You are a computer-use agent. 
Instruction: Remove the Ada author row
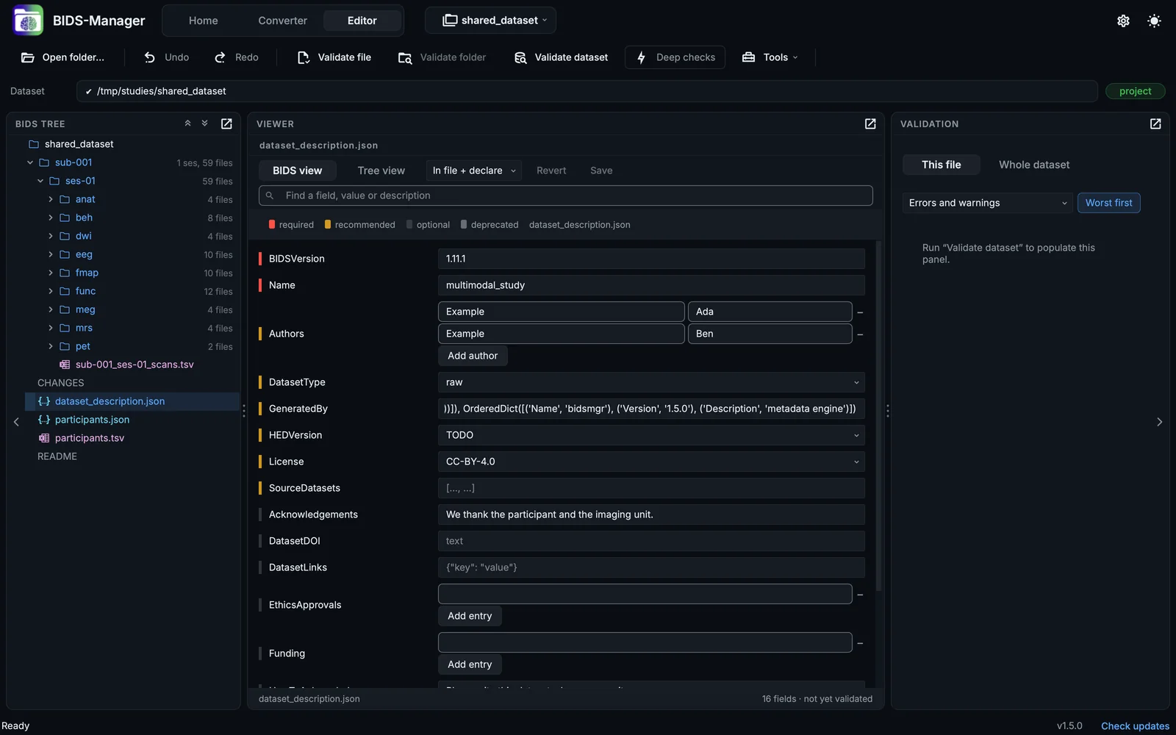point(860,312)
